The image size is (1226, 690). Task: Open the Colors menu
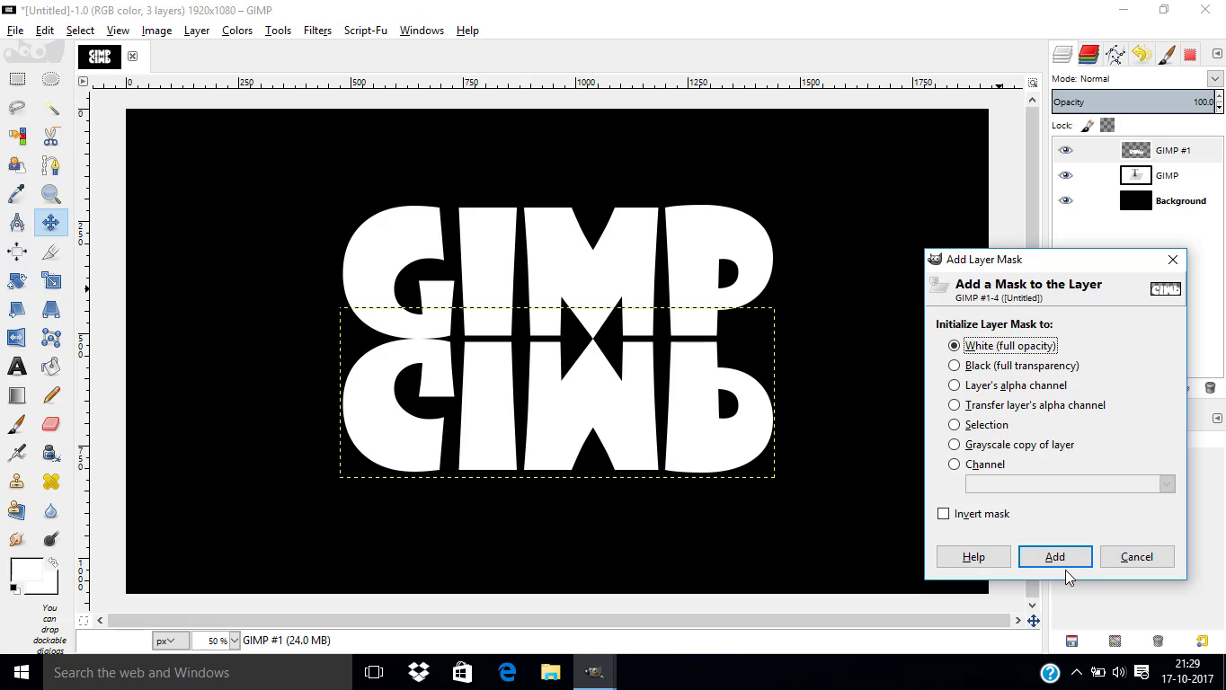tap(237, 30)
